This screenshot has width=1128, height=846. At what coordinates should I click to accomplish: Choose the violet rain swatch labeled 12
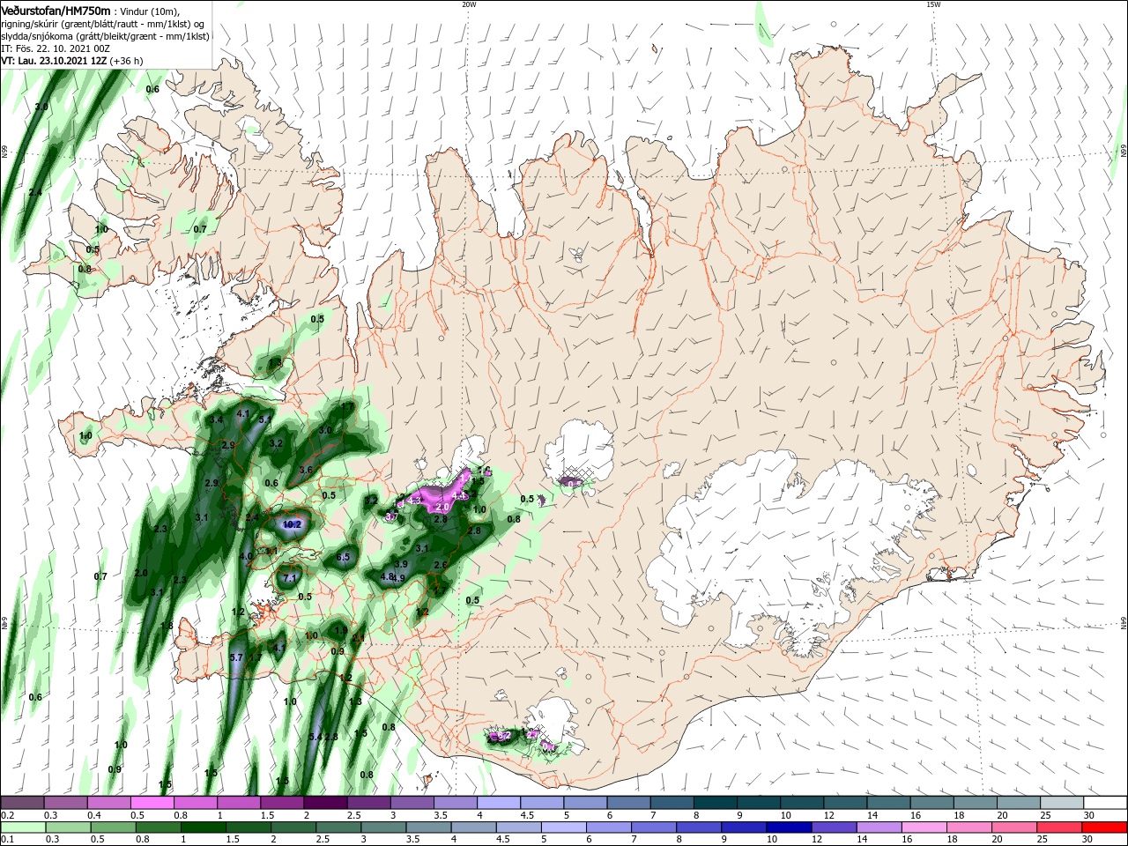pyautogui.click(x=835, y=827)
